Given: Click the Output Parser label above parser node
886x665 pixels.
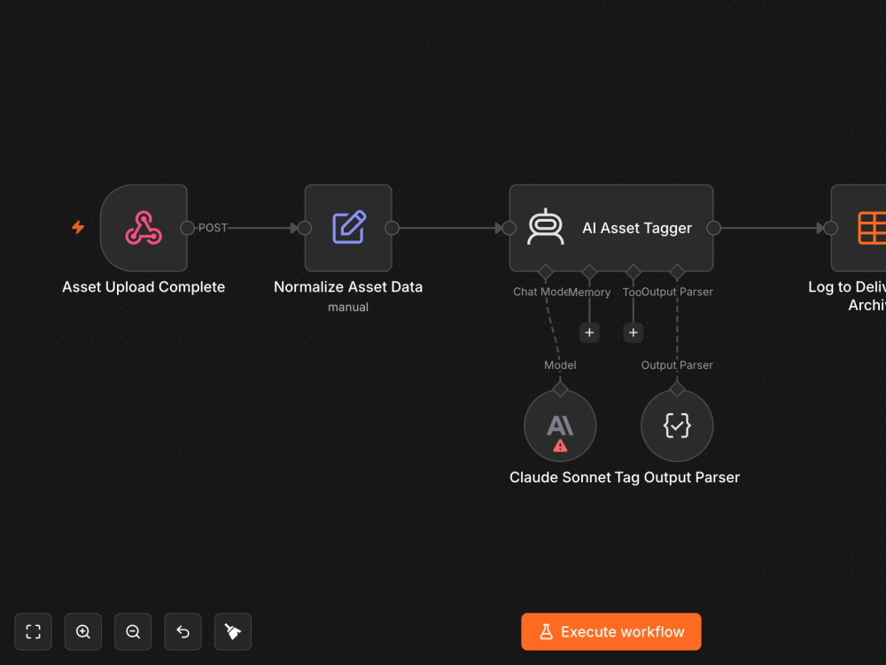Looking at the screenshot, I should (x=677, y=365).
